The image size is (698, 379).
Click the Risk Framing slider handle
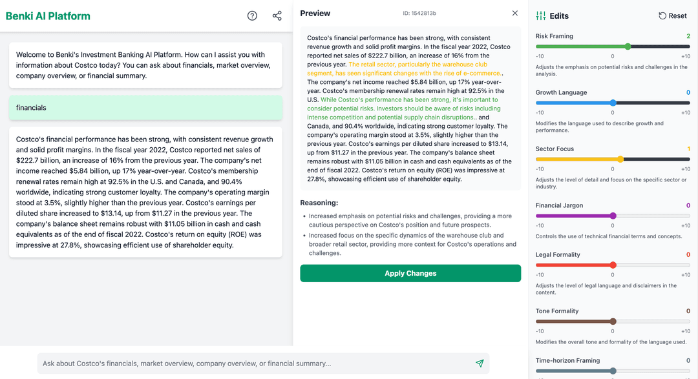(628, 46)
